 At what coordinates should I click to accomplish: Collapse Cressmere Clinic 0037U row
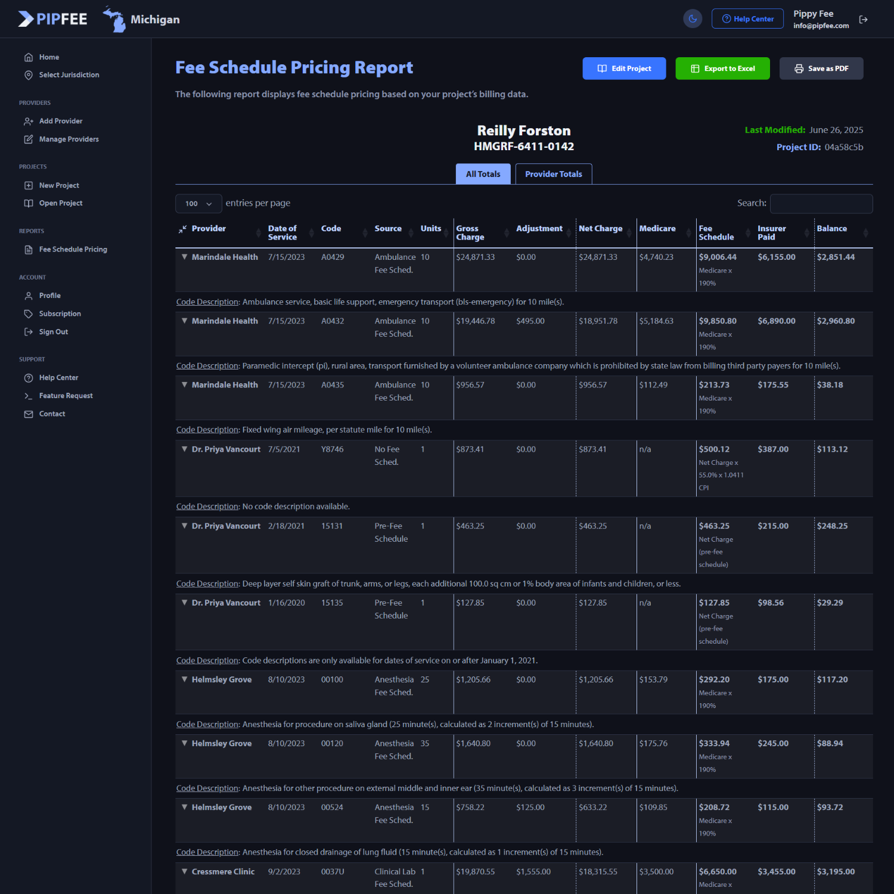coord(185,871)
